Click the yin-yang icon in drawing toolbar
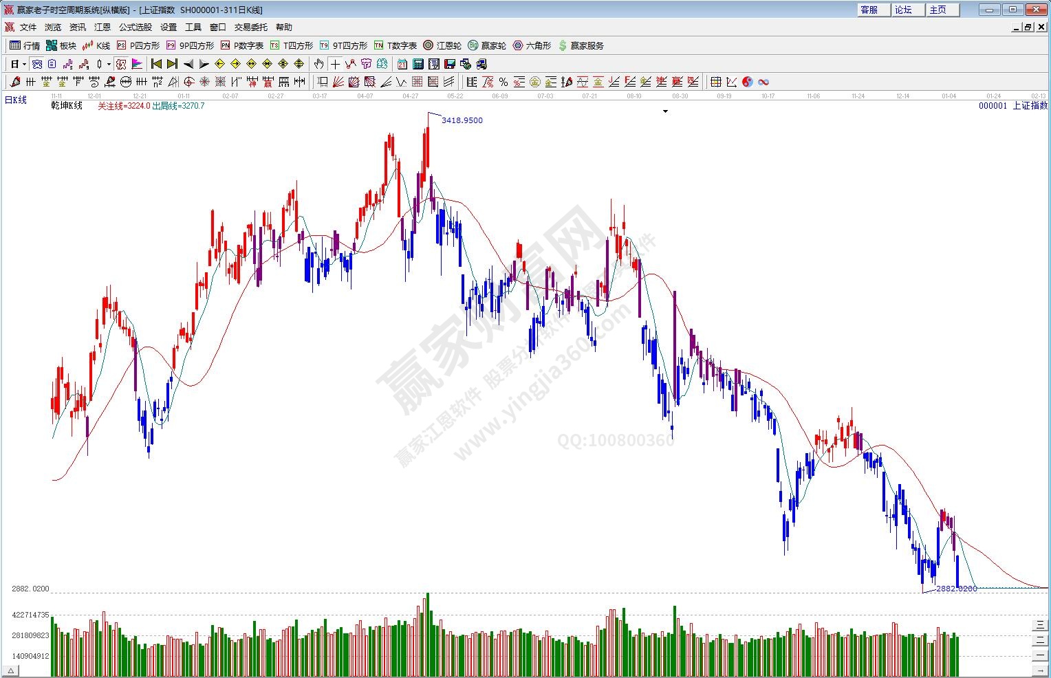 [748, 82]
